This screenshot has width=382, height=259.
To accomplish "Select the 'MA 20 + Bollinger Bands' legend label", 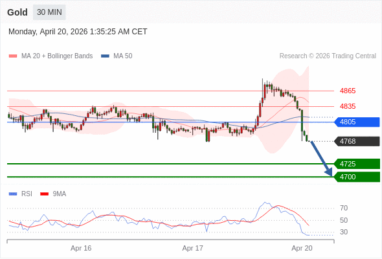I will coord(57,56).
